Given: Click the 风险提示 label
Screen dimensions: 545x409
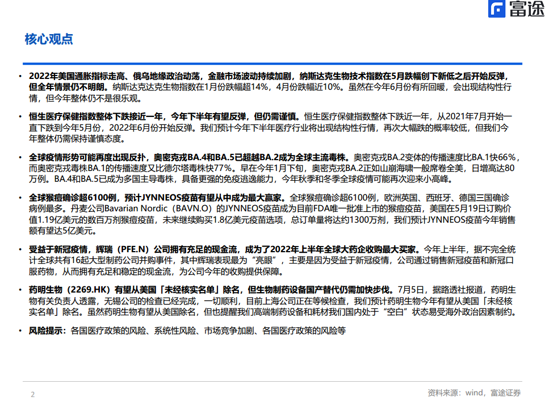Looking at the screenshot, I should coord(47,331).
